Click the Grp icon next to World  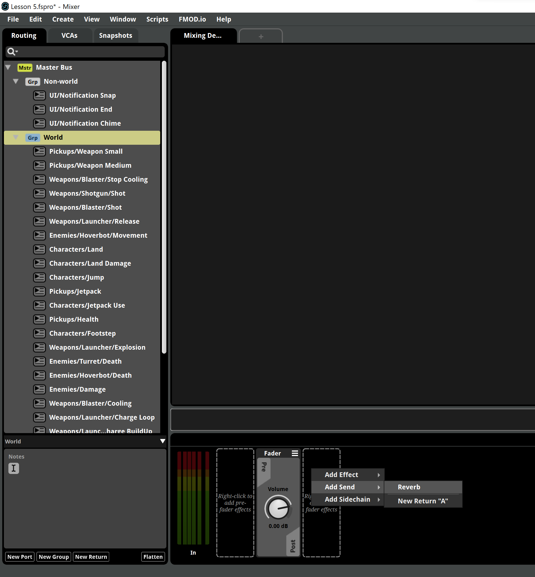click(x=32, y=138)
